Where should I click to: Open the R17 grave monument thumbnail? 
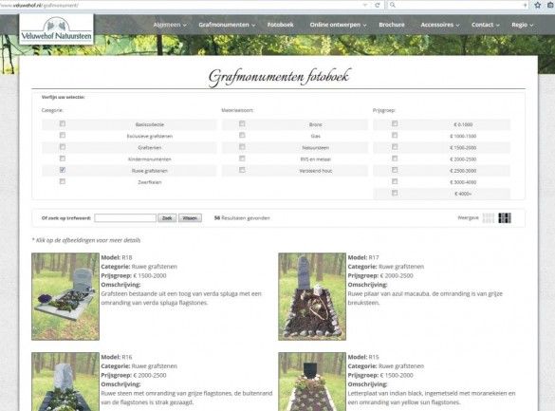(312, 297)
